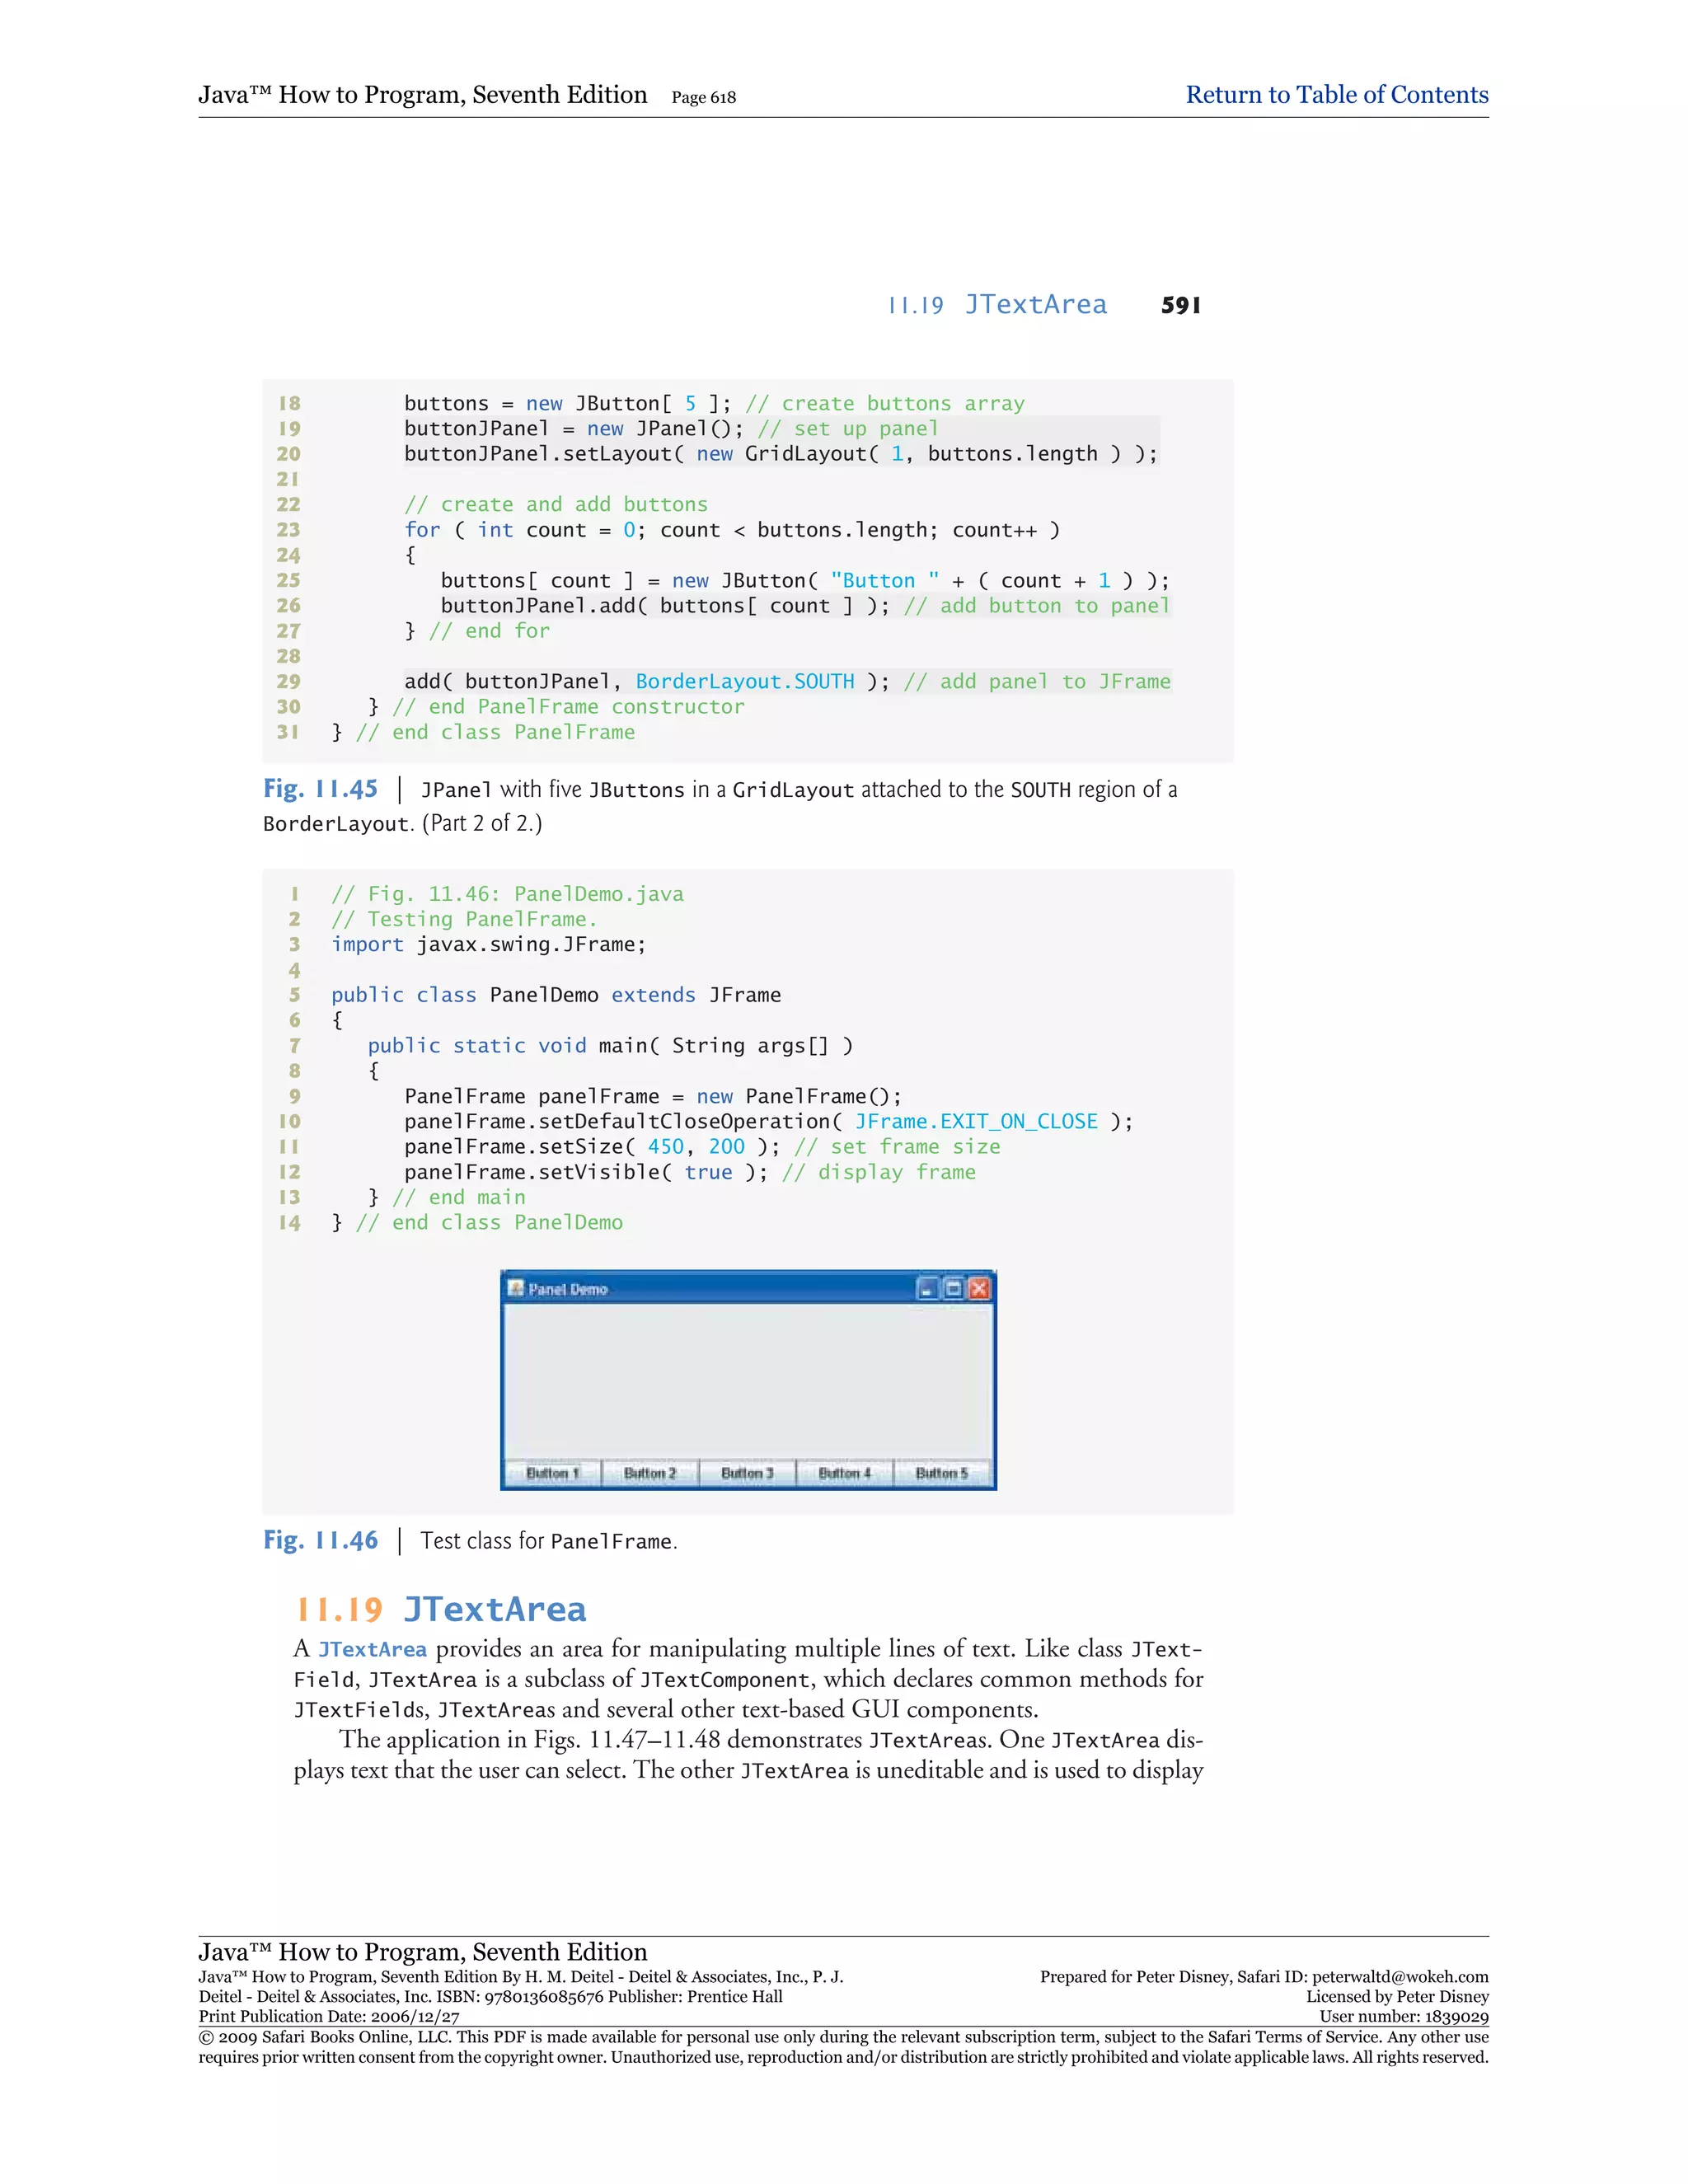Click the peterwaltd@wokeh.com email address

[x=1399, y=1977]
